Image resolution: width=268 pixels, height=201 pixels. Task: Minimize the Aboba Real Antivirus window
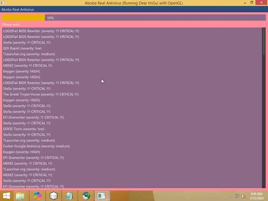point(245,3)
